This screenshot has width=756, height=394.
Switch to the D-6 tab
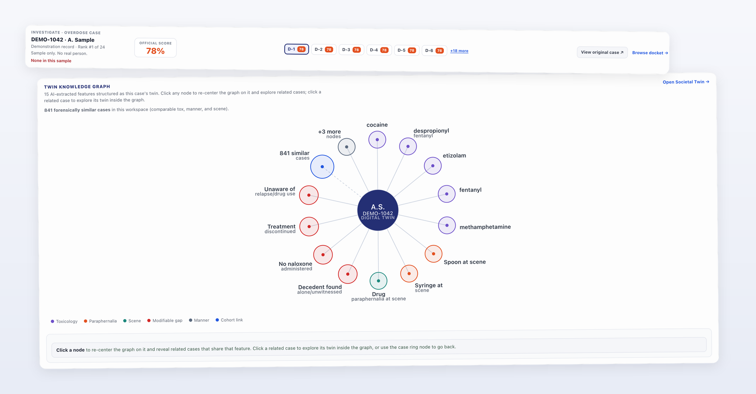click(434, 51)
